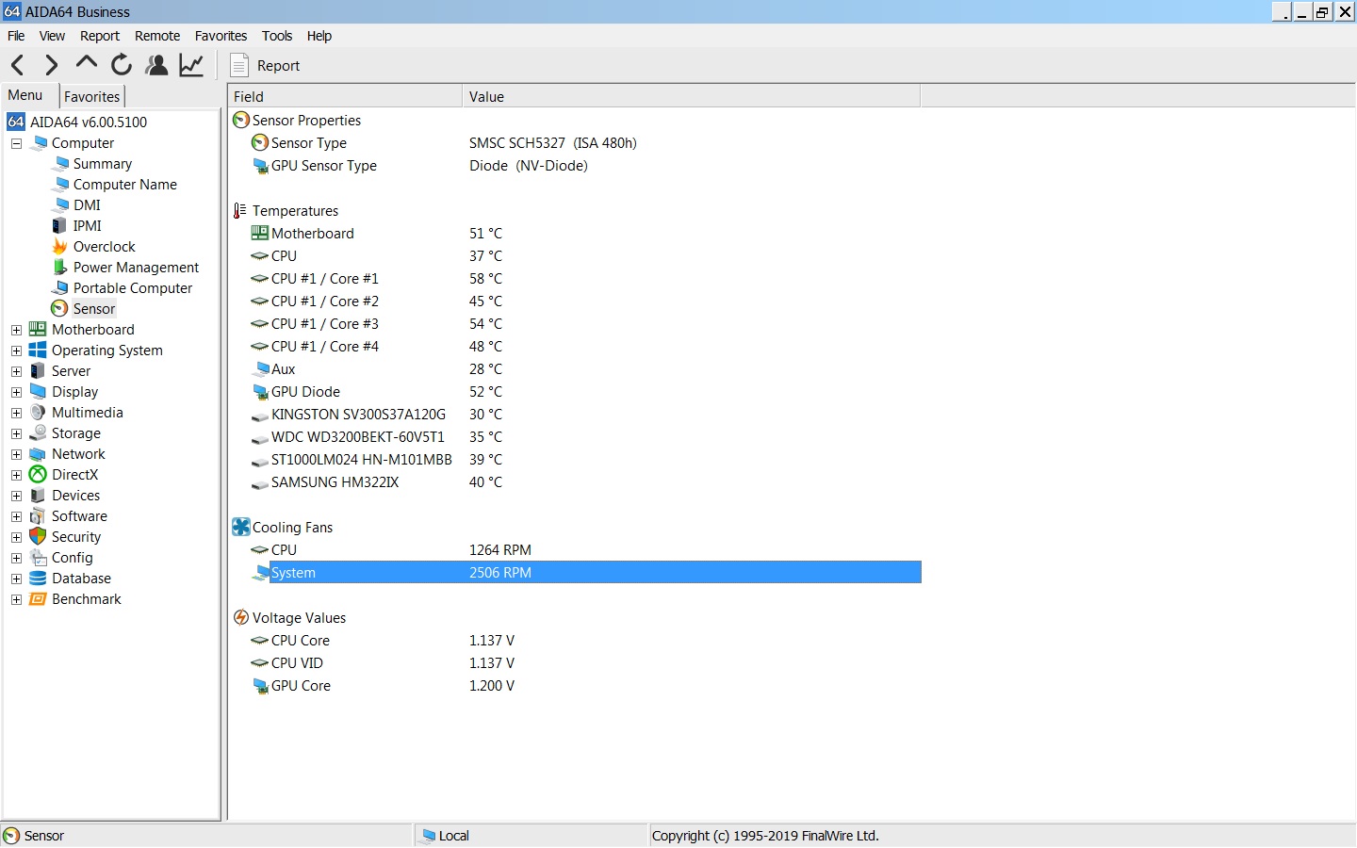This screenshot has height=848, width=1357.
Task: Open the Tools menu
Action: [x=277, y=36]
